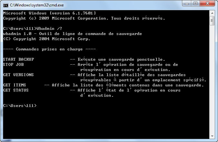Click the Commandes prises en charge heading

[49, 49]
